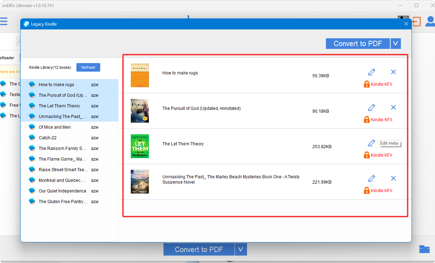This screenshot has height=263, width=435.
Task: Select The Pursuit of God in library list
Action: point(70,95)
